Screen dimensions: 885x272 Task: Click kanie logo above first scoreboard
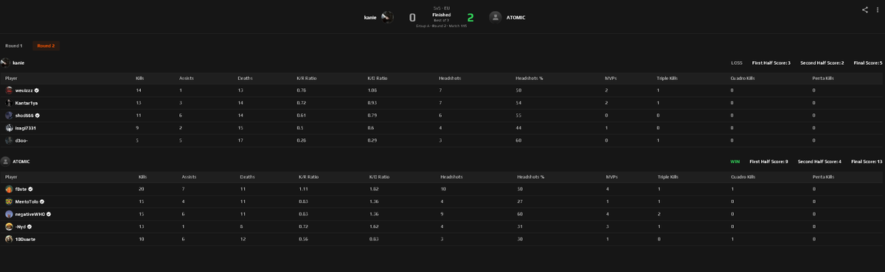[x=5, y=62]
